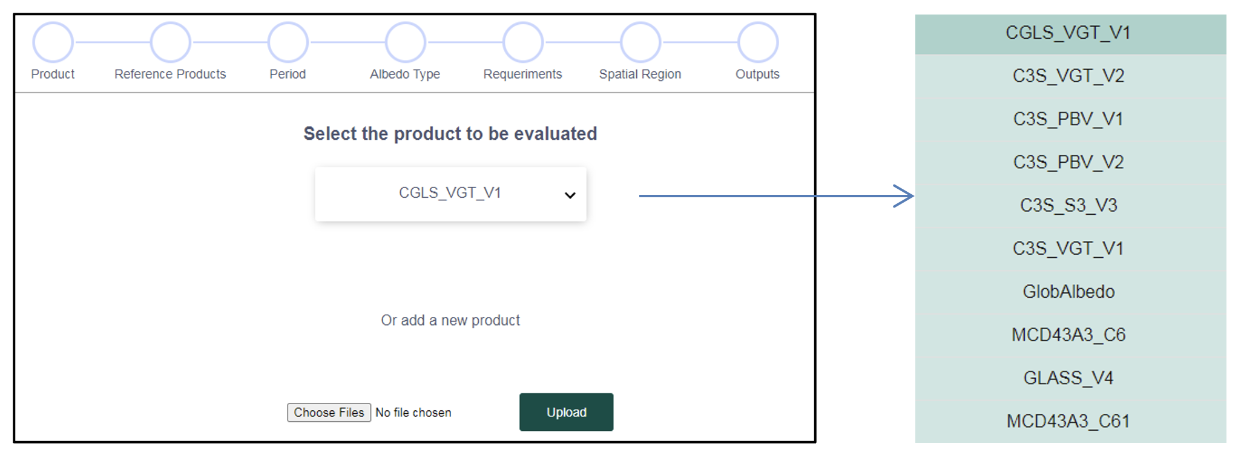Open the Albedo Type step circle
This screenshot has height=455, width=1241.
(x=406, y=42)
